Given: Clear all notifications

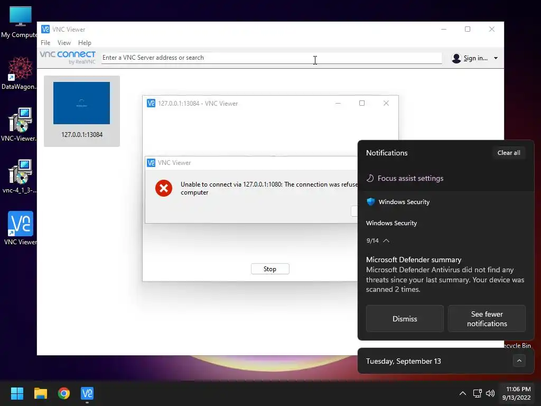Looking at the screenshot, I should coord(509,153).
